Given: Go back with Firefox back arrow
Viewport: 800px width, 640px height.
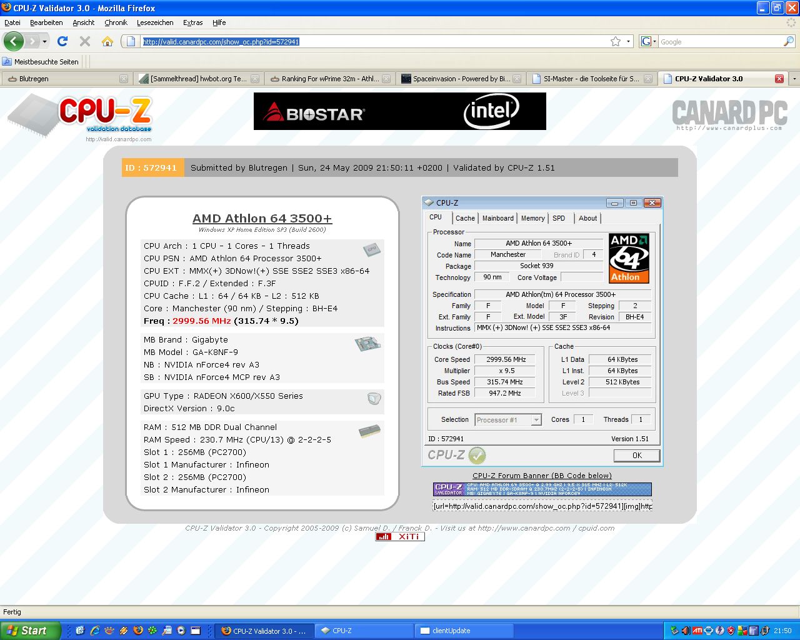Looking at the screenshot, I should [13, 41].
